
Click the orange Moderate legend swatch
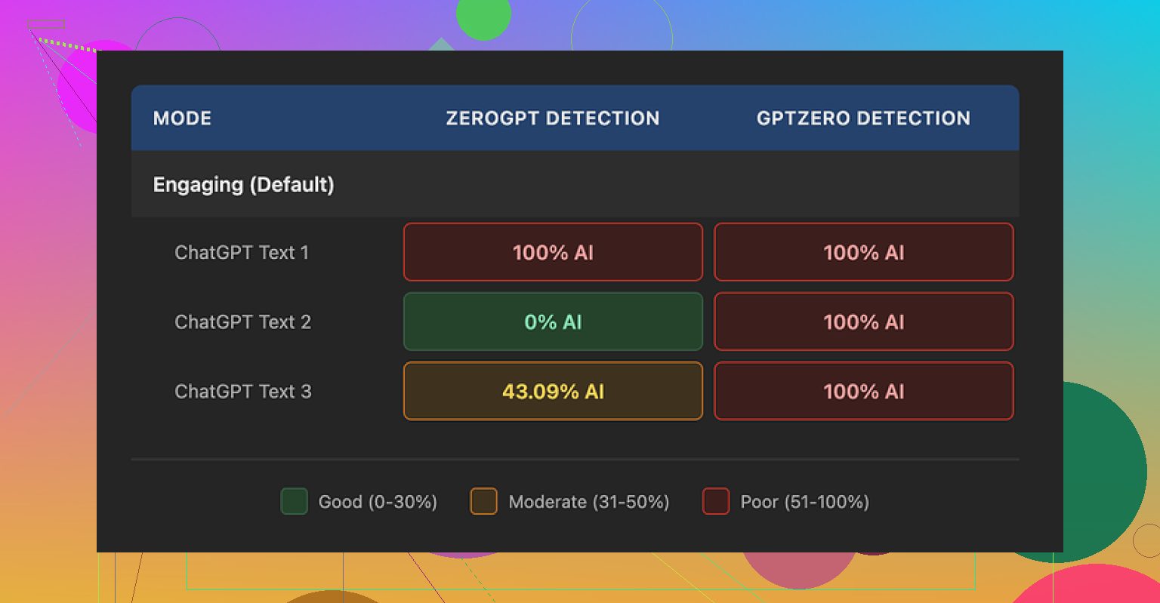(x=483, y=501)
